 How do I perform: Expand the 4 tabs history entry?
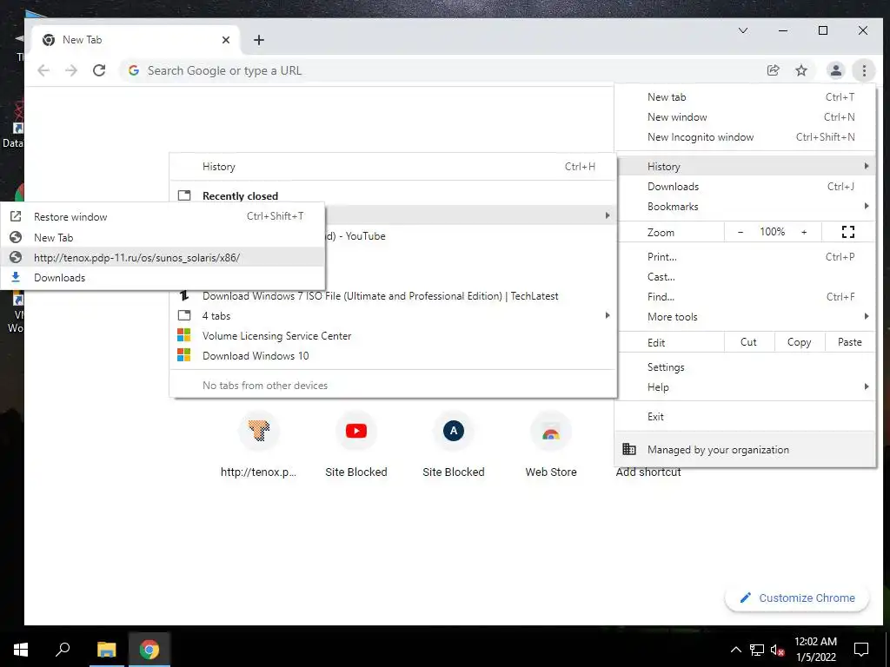click(393, 316)
